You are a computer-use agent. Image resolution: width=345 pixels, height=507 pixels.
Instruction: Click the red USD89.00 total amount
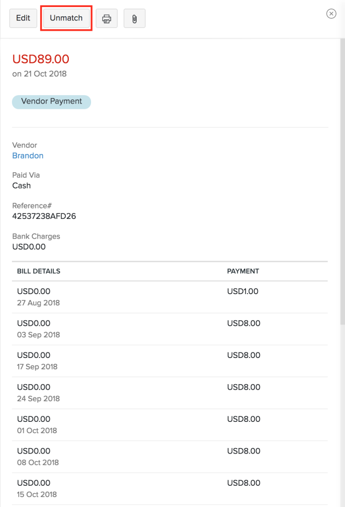41,59
